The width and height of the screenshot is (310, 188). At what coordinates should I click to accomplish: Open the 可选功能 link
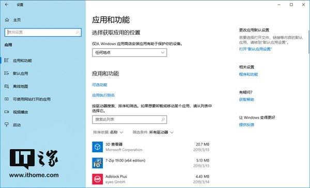100,85
